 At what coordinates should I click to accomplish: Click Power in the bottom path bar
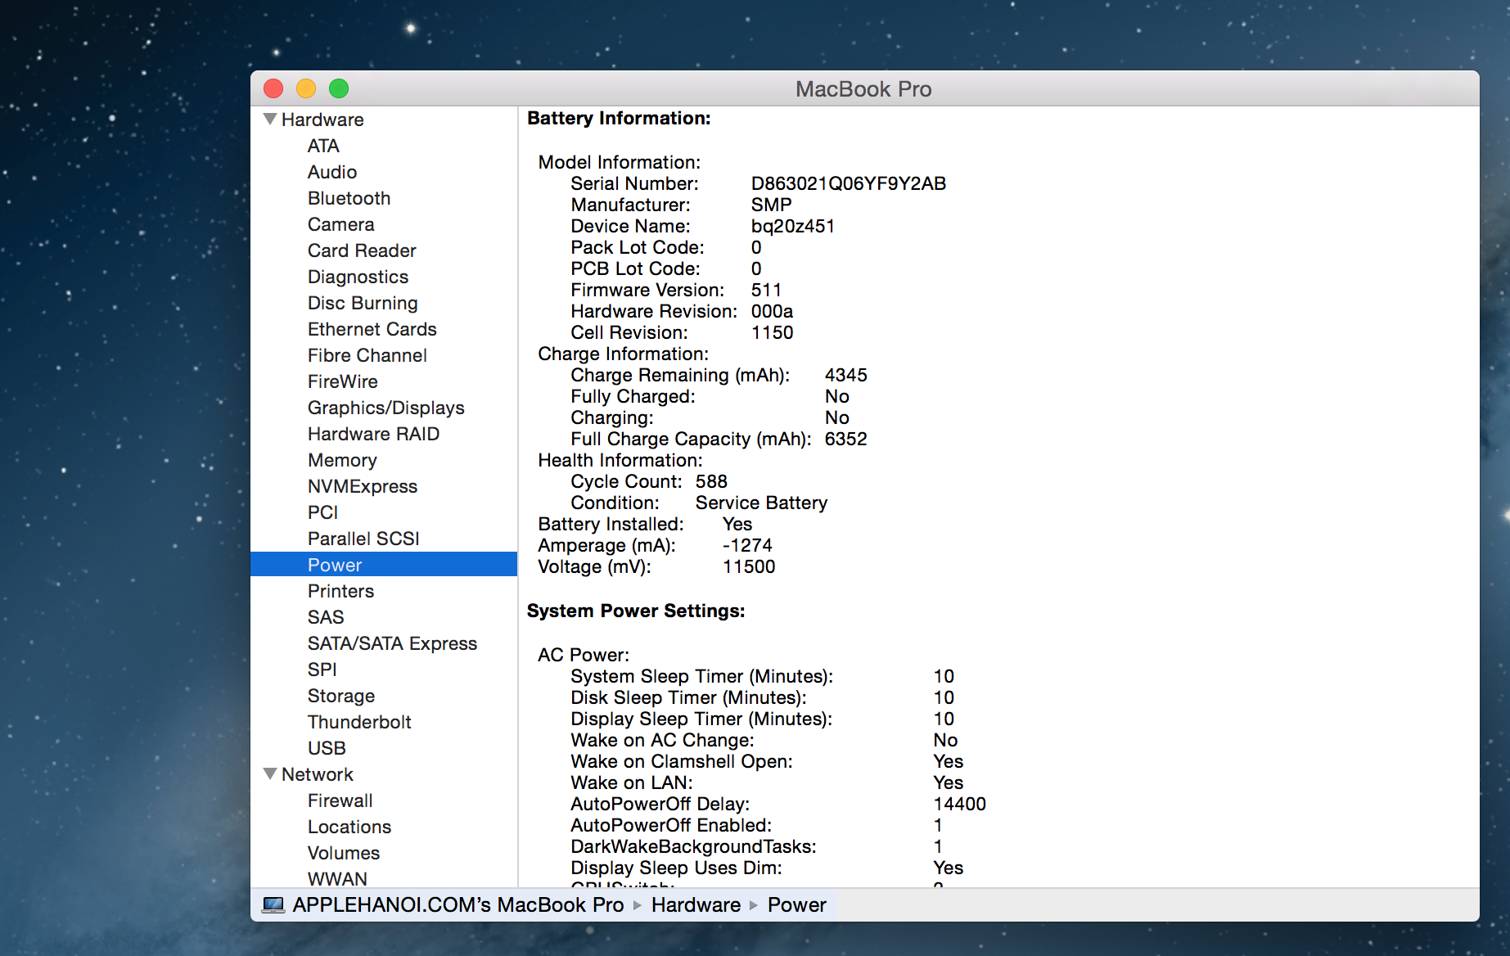pyautogui.click(x=796, y=904)
